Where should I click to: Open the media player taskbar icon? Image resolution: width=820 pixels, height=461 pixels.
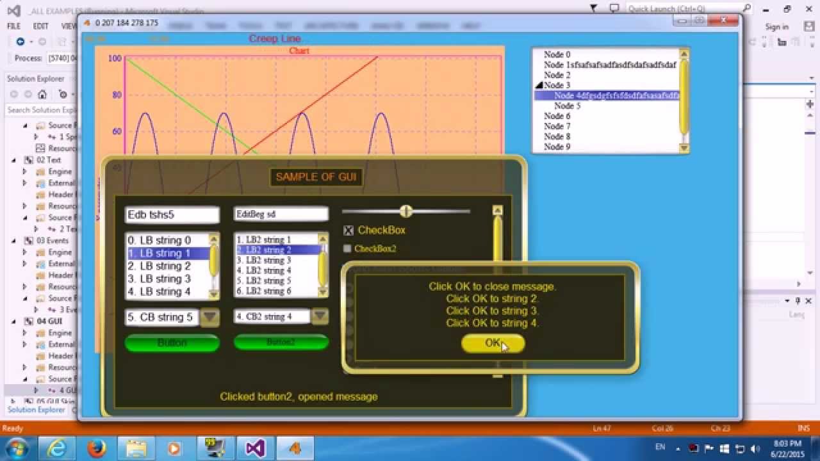pyautogui.click(x=174, y=448)
